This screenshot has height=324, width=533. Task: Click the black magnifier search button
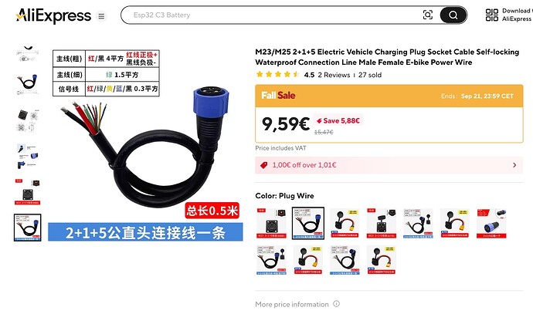click(453, 15)
